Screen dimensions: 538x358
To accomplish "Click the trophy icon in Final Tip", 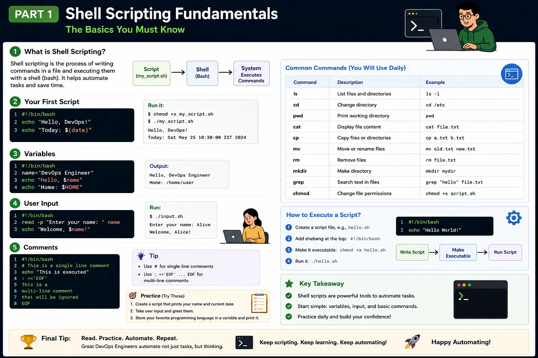I will pos(28,342).
